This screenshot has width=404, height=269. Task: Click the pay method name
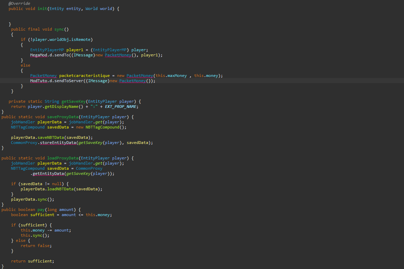(x=41, y=210)
